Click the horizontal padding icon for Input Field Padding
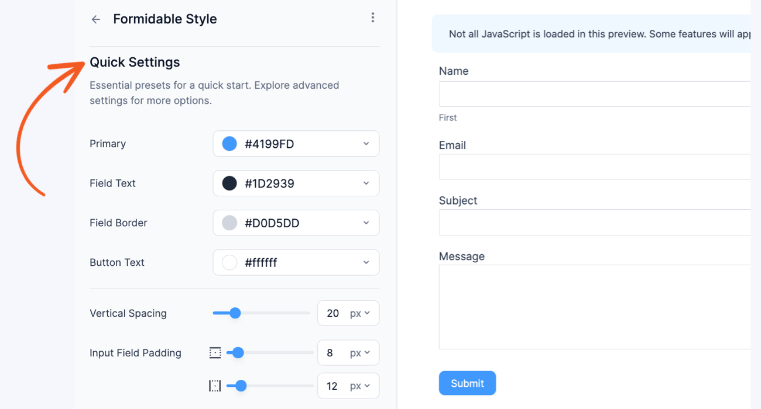Screen dimensions: 761x409 point(215,386)
